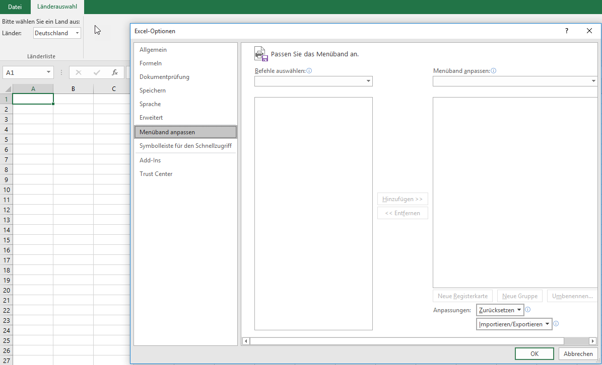
Task: Click the confirm checkmark in formula bar
Action: (97, 72)
